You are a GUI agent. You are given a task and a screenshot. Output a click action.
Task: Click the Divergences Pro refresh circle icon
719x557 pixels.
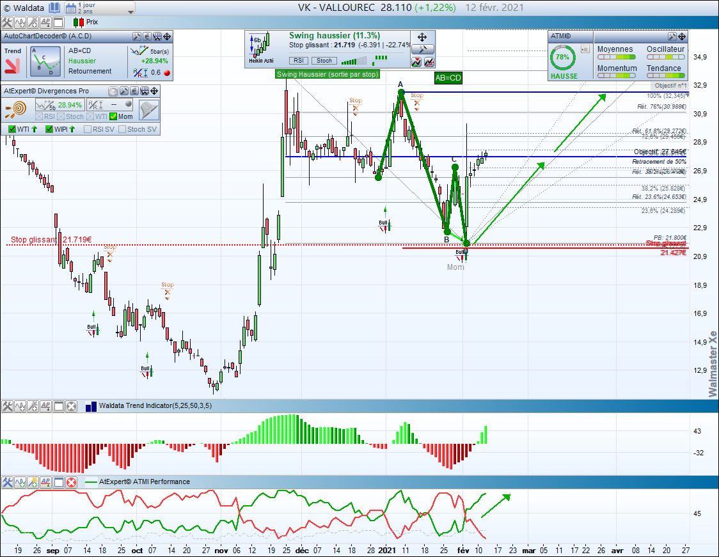113,91
